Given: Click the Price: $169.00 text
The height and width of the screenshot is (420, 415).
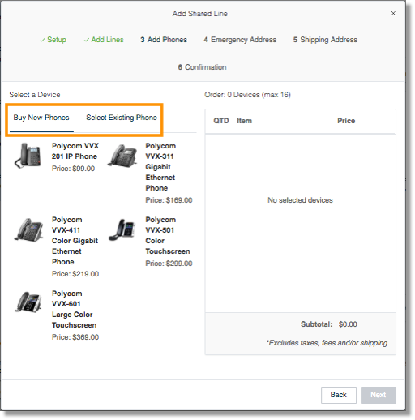Looking at the screenshot, I should (169, 200).
